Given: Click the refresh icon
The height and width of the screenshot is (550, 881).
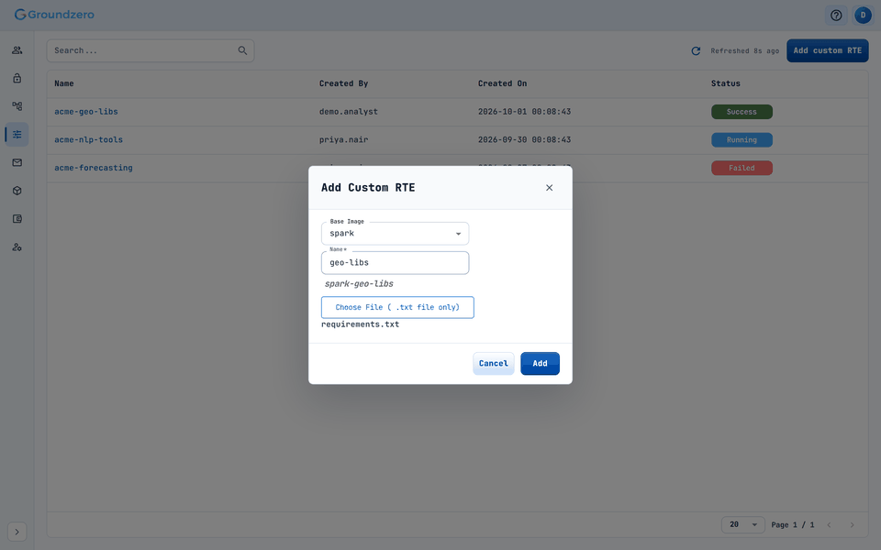Looking at the screenshot, I should point(696,50).
